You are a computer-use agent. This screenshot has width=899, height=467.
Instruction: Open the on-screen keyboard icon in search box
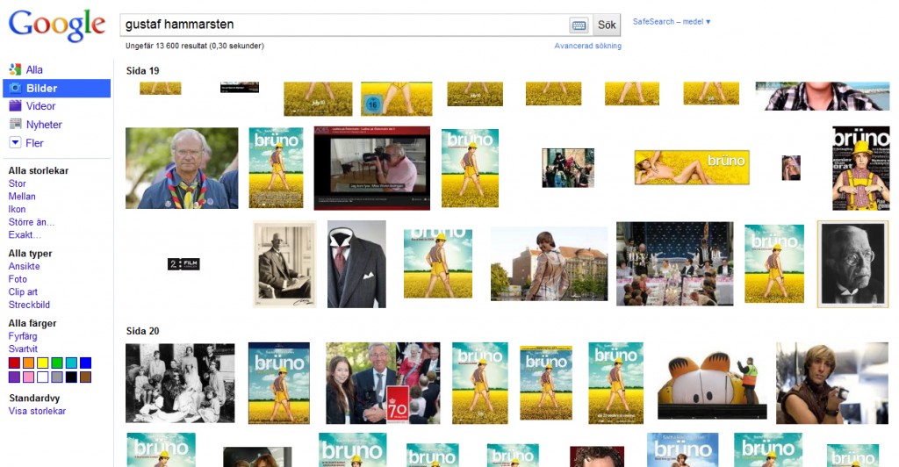pyautogui.click(x=579, y=25)
